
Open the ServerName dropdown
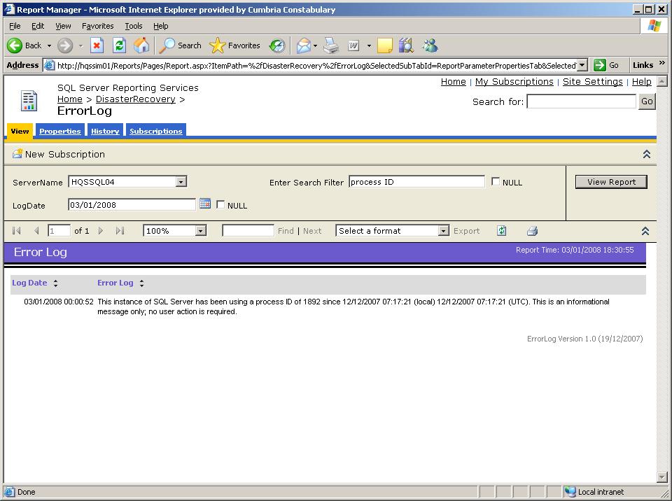click(181, 182)
